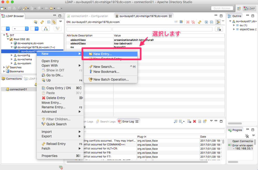
Task: Open the connection01 - Configuration tab
Action: coord(89,16)
